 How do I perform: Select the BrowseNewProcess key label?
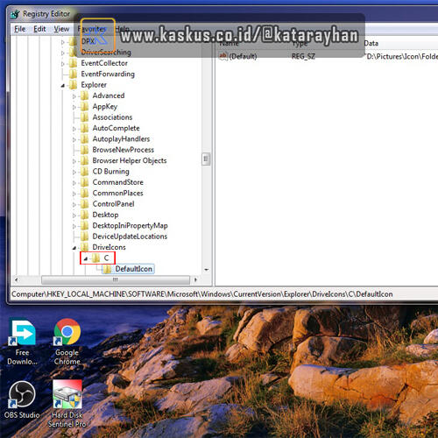click(124, 150)
